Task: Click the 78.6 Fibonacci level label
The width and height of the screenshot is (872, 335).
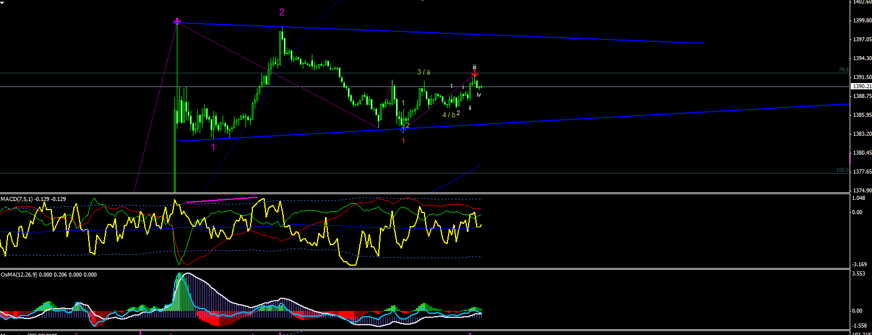Action: click(843, 70)
